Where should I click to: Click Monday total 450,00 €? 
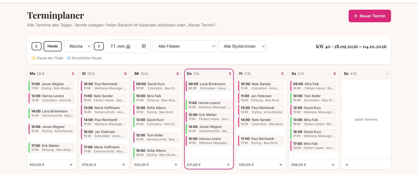[37, 165]
